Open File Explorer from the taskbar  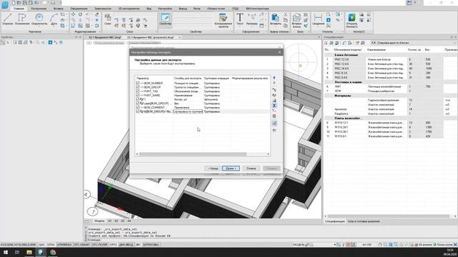29,252
